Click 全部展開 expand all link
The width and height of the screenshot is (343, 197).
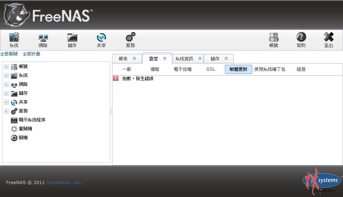tap(9, 54)
